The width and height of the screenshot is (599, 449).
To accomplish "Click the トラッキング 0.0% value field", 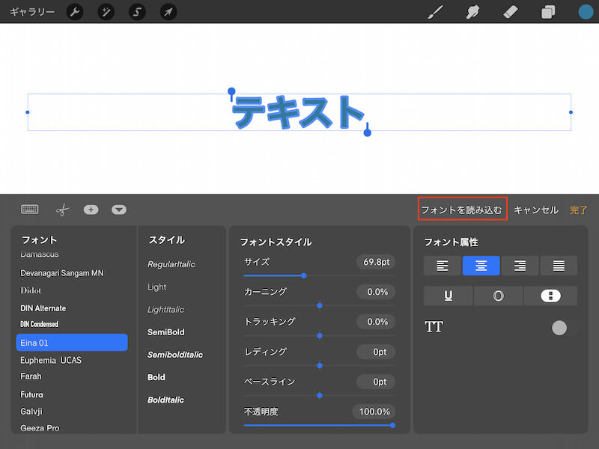I will point(376,322).
